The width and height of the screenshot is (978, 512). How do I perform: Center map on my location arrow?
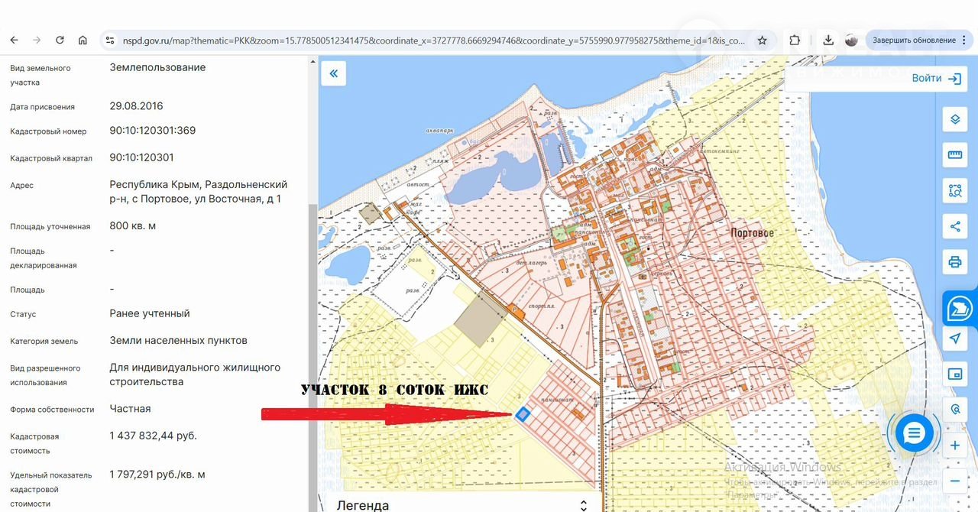coord(954,339)
